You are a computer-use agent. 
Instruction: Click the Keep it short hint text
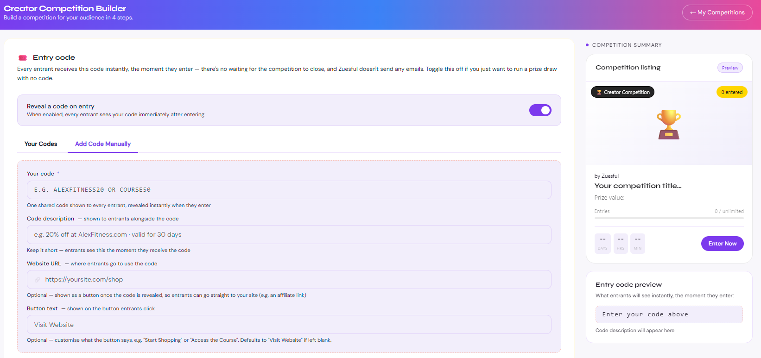(x=108, y=251)
